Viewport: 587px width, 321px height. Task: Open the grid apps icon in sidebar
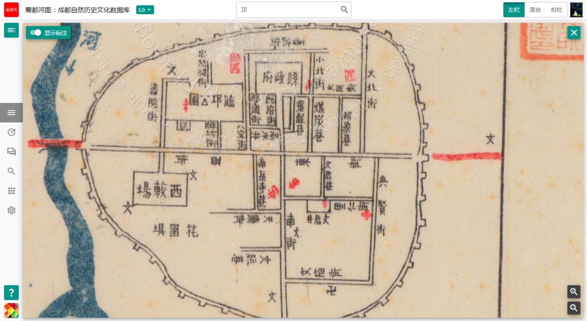tap(11, 191)
